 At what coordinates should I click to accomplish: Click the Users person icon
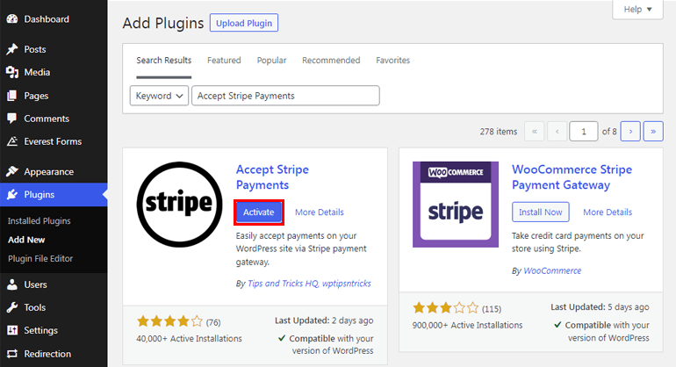[x=12, y=284]
